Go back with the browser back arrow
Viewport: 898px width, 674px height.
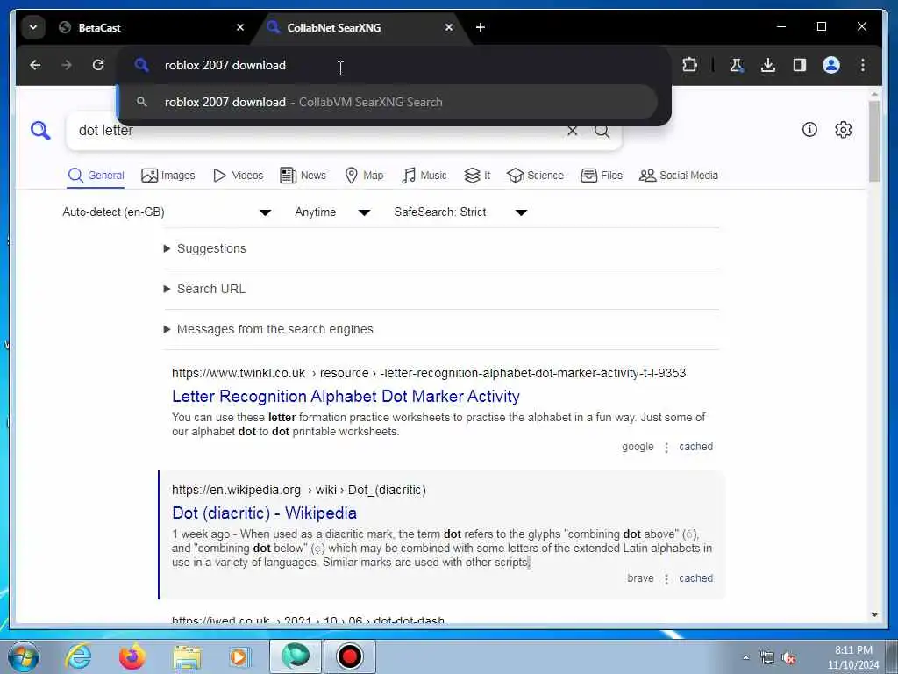pyautogui.click(x=35, y=65)
